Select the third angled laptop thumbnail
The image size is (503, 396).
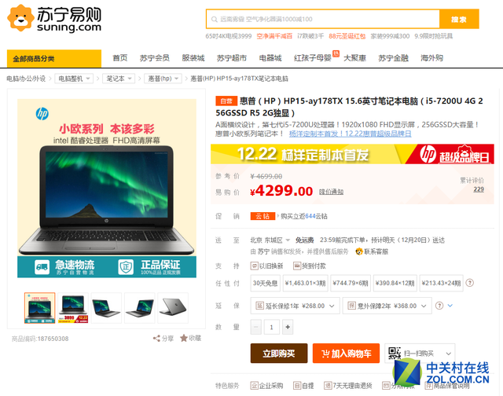tap(106, 308)
